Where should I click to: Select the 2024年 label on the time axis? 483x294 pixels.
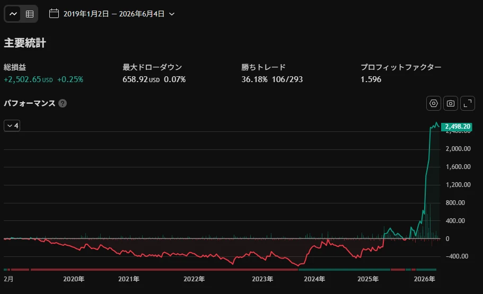point(314,279)
